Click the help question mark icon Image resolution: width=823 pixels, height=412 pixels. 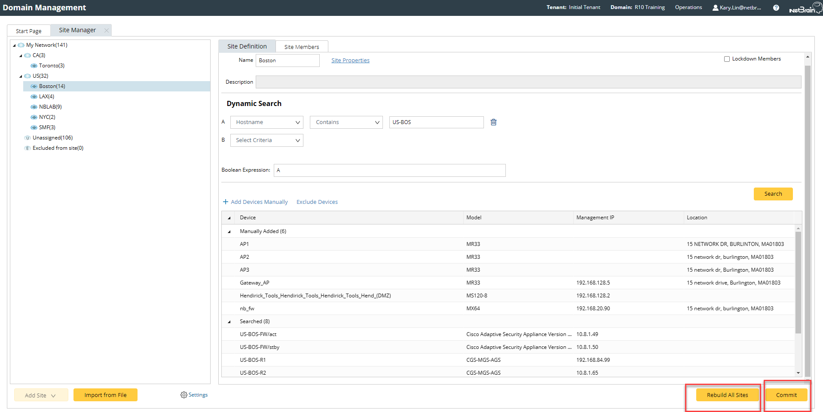coord(776,8)
